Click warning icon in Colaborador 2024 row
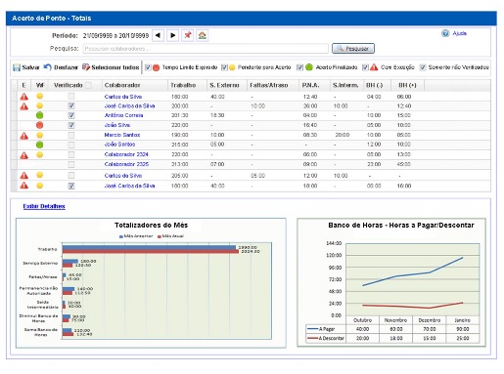This screenshot has width=504, height=374. coord(24,155)
